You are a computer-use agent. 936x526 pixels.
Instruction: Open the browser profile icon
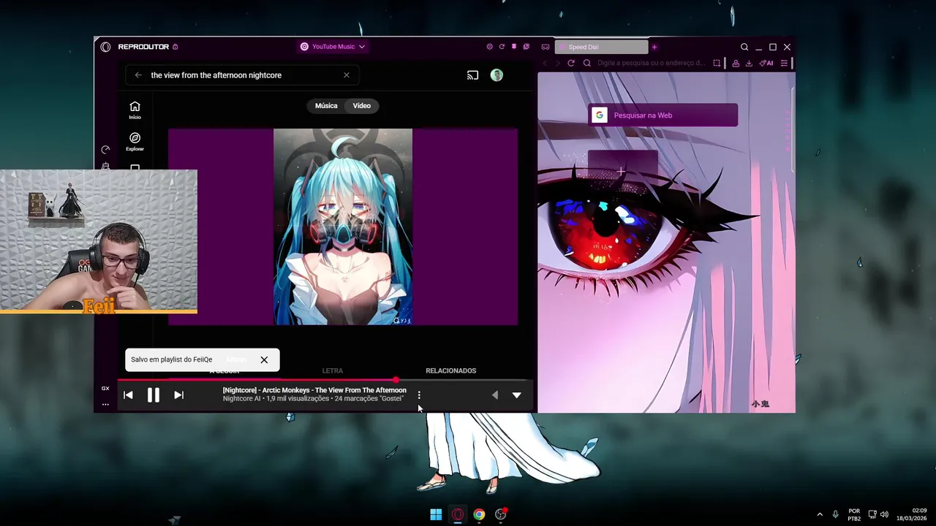pyautogui.click(x=736, y=64)
